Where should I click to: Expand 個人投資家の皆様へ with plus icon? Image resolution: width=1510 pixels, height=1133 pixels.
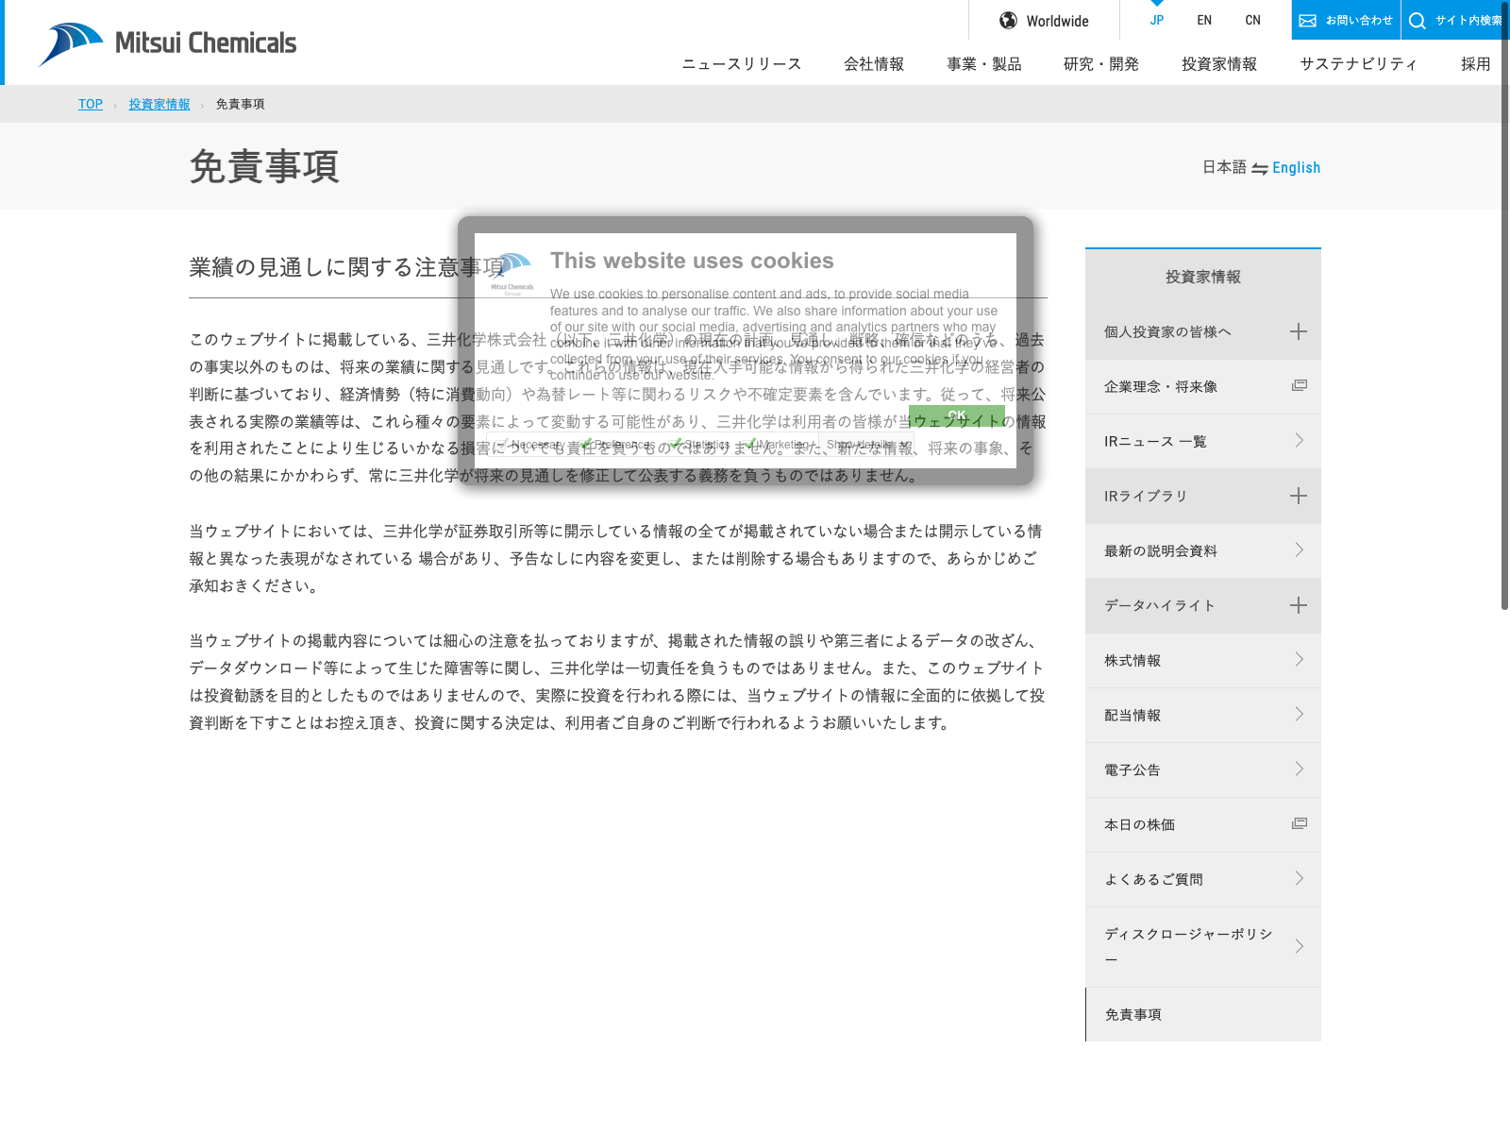click(1299, 331)
